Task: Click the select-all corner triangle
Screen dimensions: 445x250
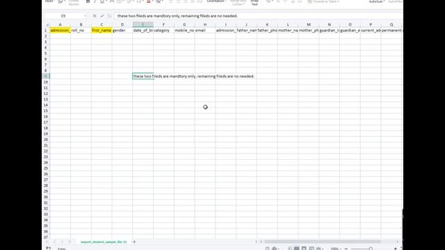Action: click(47, 25)
